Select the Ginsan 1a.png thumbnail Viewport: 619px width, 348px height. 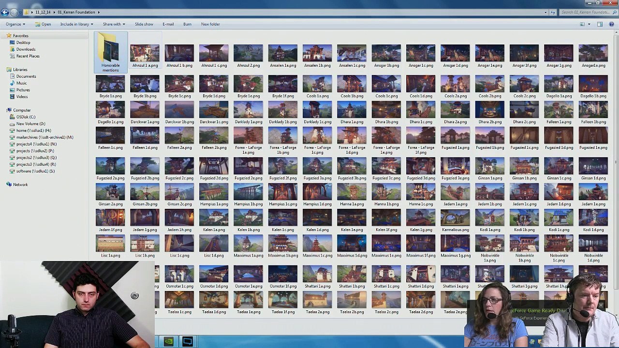tap(490, 166)
